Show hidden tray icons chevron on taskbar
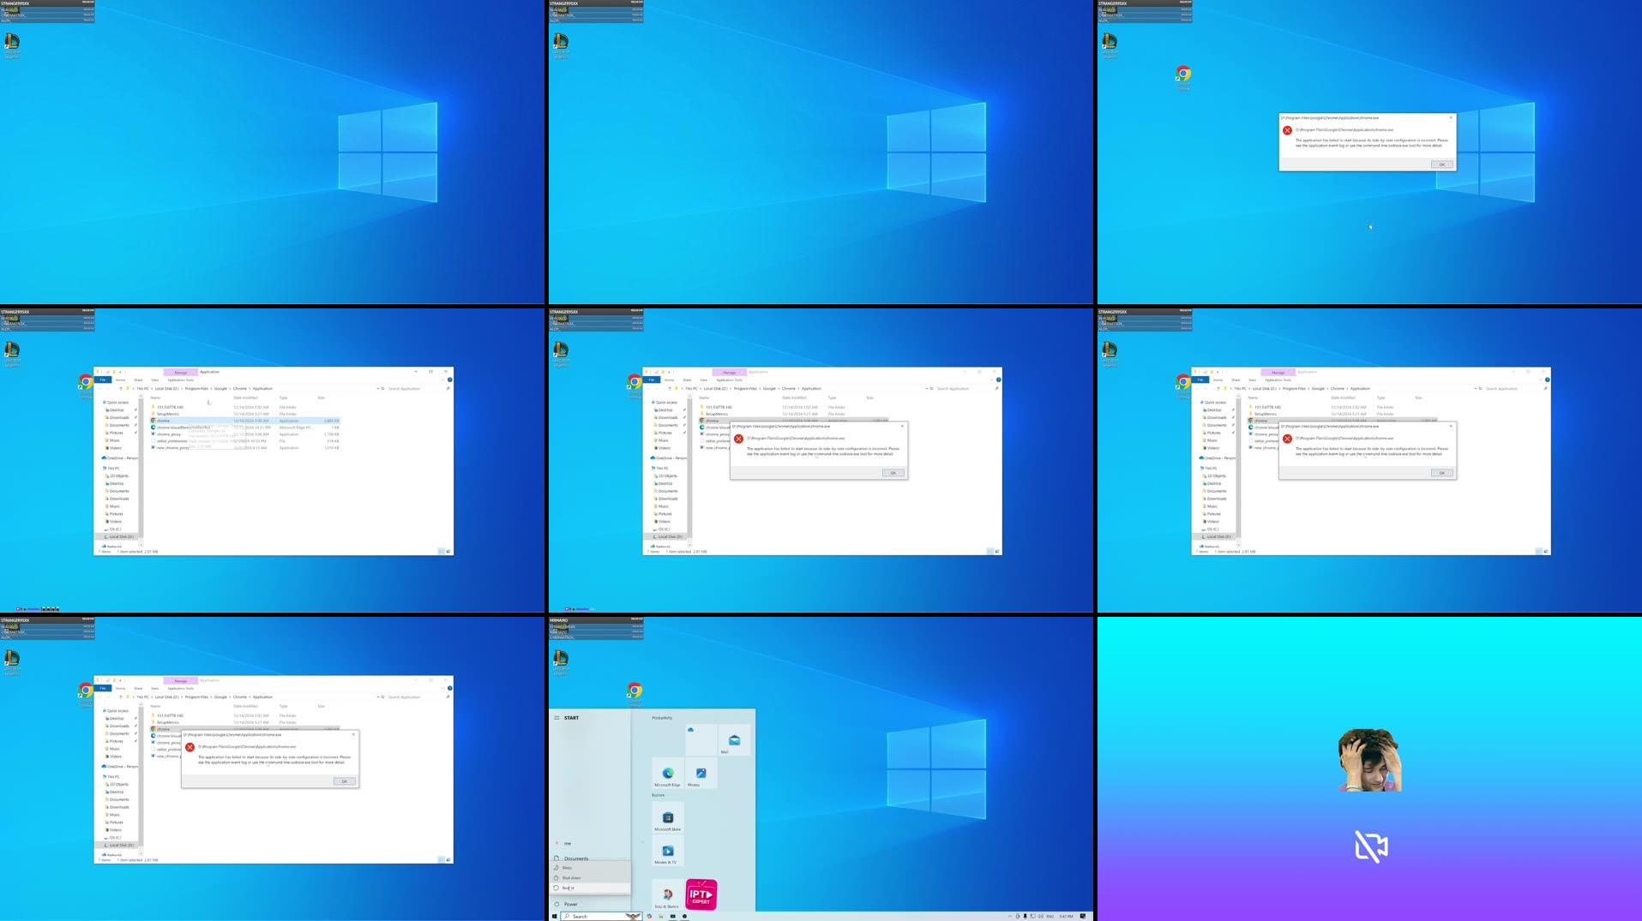This screenshot has width=1642, height=921. (x=1009, y=916)
